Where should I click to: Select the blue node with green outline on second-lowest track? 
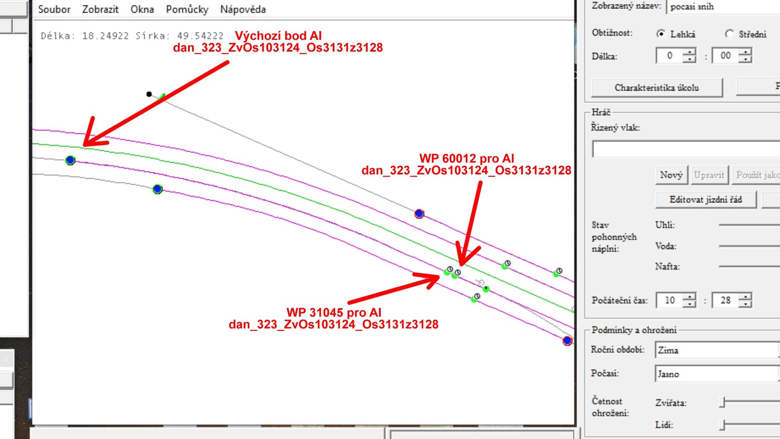(x=70, y=160)
